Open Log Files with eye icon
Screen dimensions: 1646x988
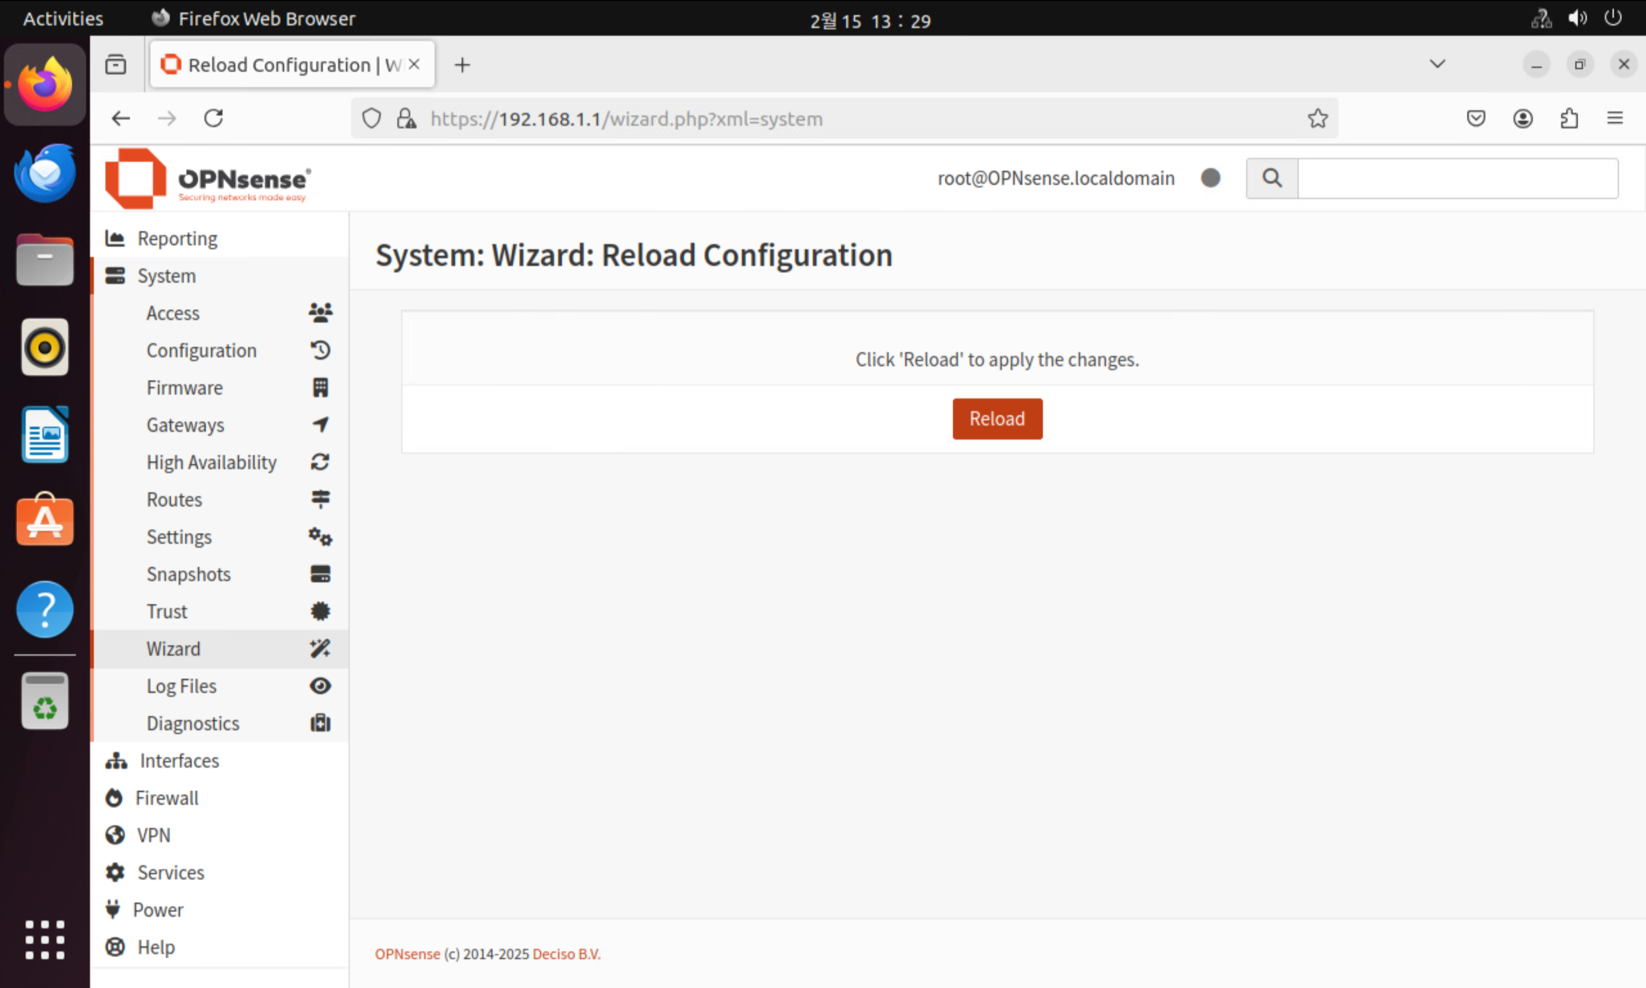click(181, 686)
